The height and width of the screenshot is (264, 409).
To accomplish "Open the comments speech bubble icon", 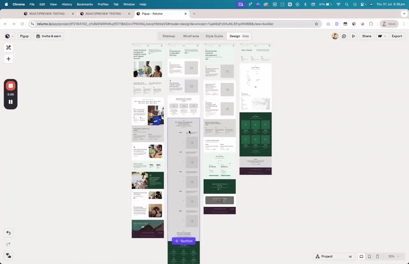I will 344,36.
